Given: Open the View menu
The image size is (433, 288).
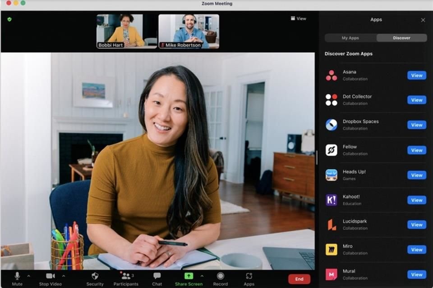Looking at the screenshot, I should (298, 18).
